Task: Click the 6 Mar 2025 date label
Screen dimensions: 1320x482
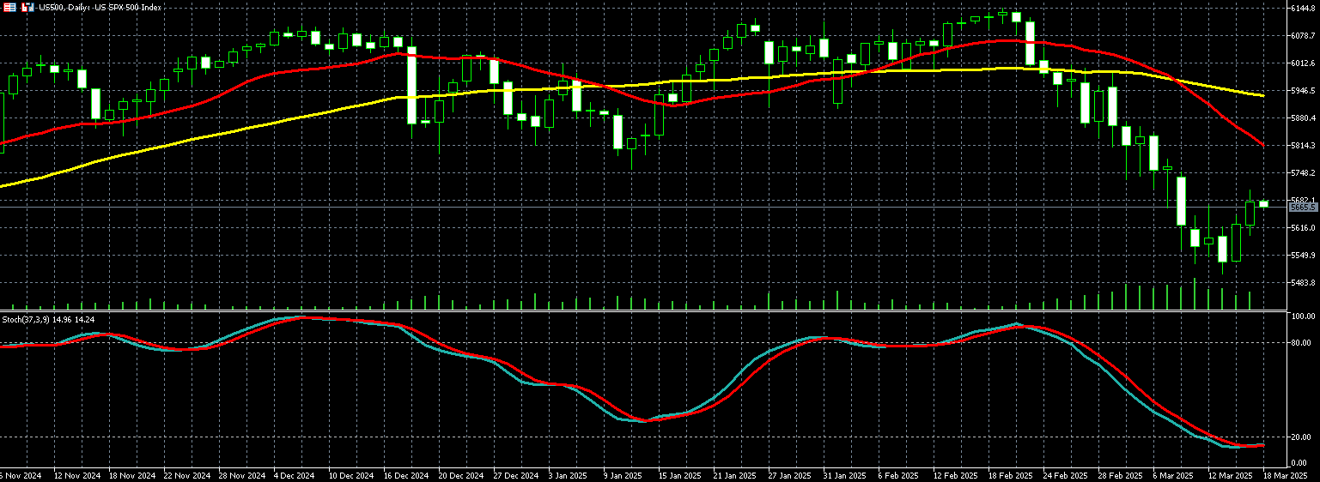Action: pyautogui.click(x=1174, y=475)
